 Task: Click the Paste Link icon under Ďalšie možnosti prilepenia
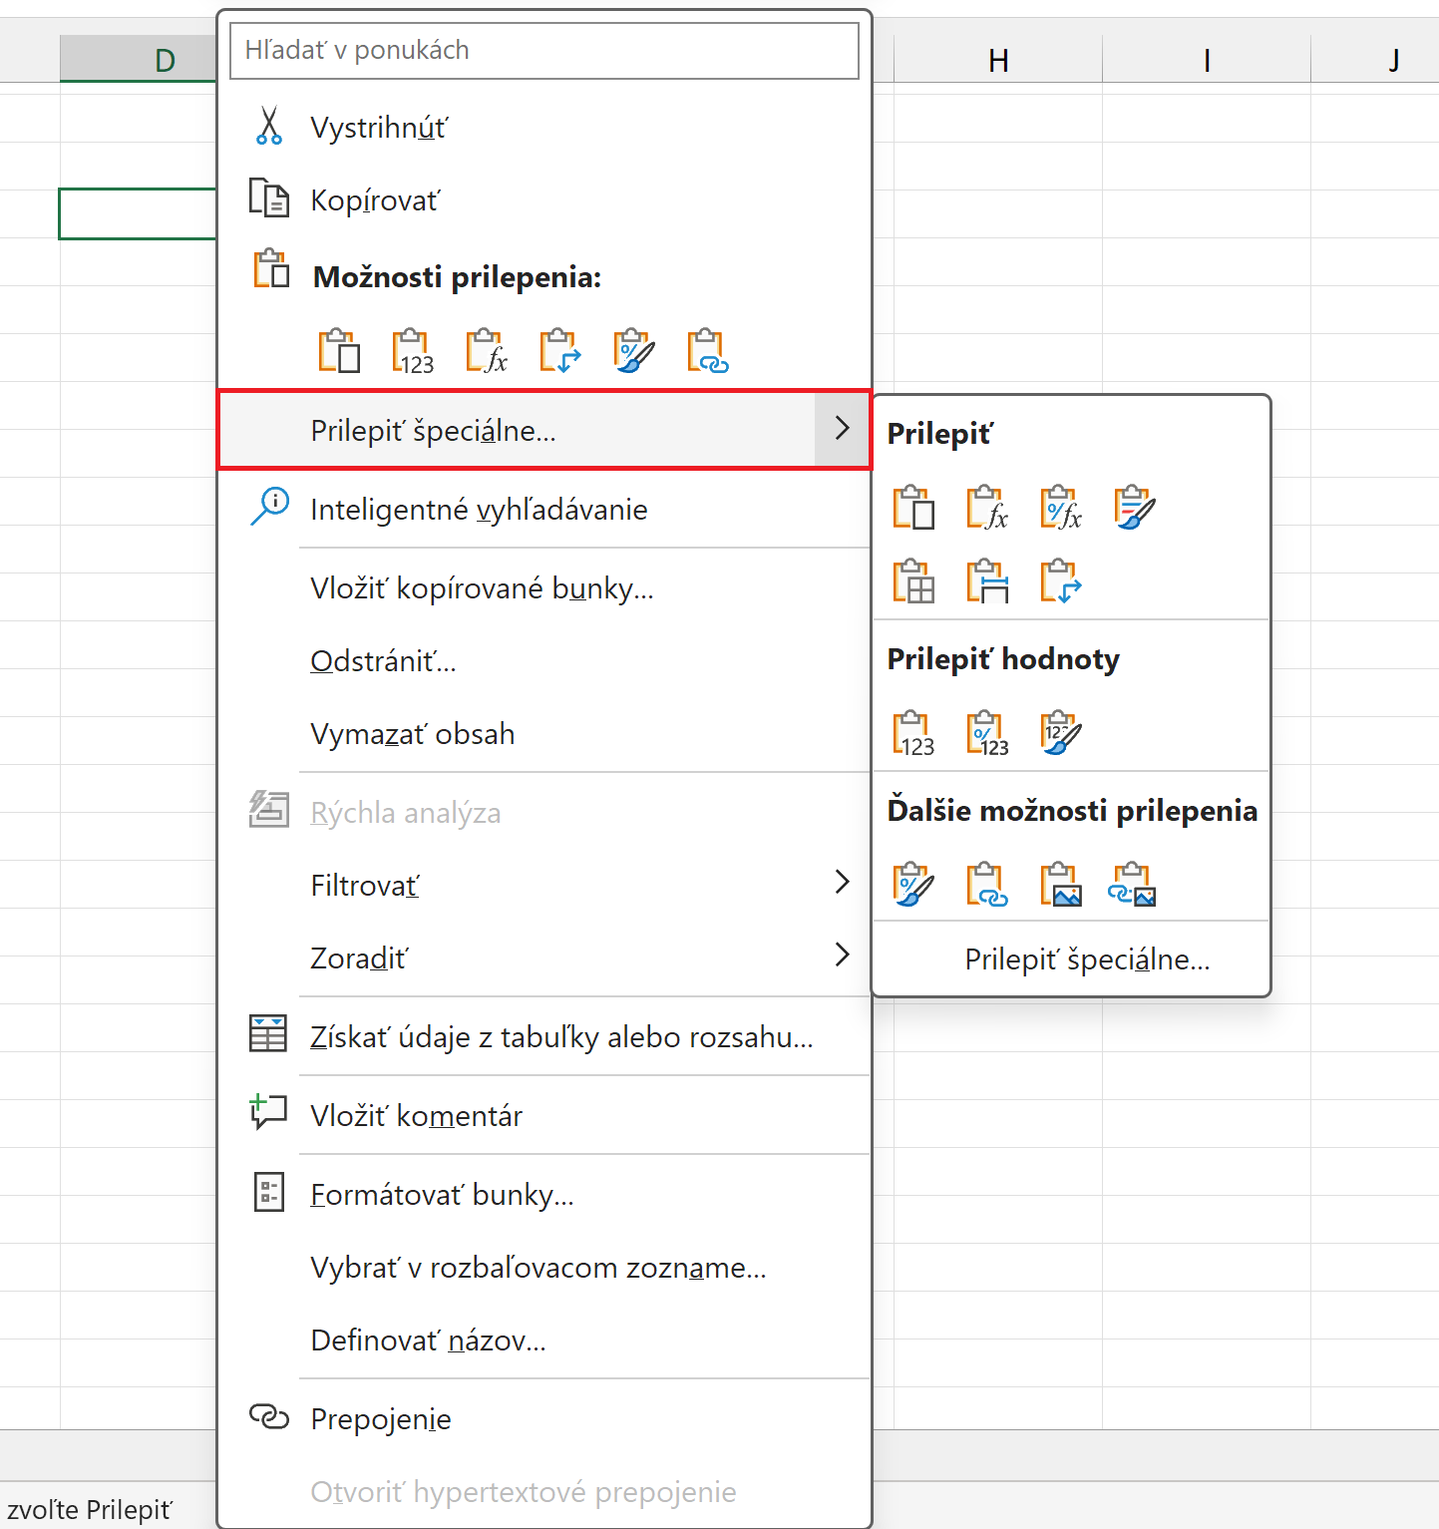(987, 885)
